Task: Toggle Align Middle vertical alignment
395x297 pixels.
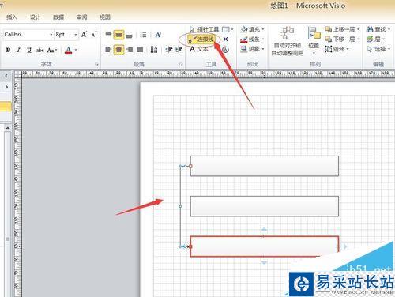Action: click(118, 35)
